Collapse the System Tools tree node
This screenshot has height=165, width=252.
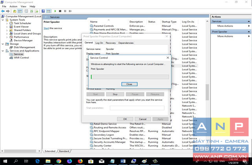pos(3,20)
